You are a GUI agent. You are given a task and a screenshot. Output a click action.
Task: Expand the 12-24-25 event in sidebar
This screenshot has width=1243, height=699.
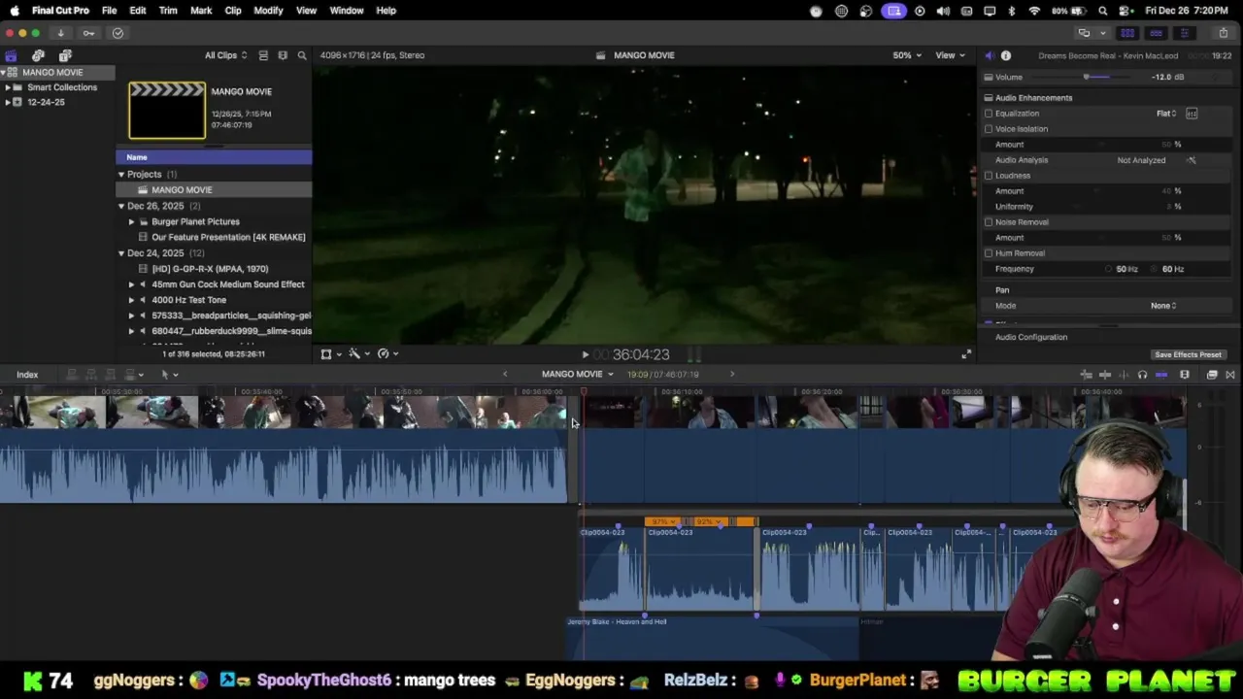[x=8, y=102]
